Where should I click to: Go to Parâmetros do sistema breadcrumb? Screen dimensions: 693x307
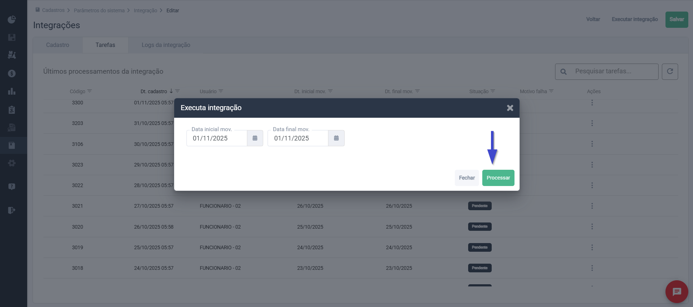point(99,10)
